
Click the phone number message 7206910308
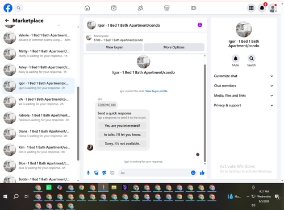coord(106,105)
